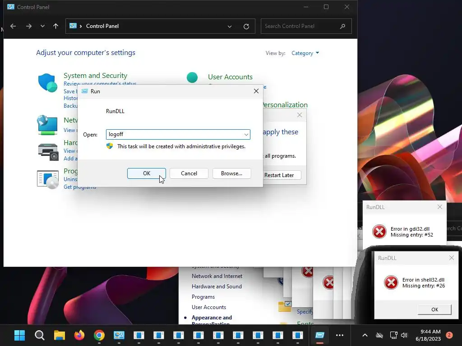Go forward in Control Panel
The image size is (462, 346).
click(28, 26)
